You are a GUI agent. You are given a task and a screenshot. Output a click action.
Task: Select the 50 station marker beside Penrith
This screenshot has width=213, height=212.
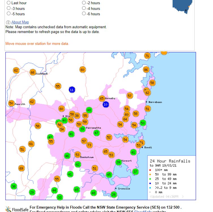(11, 103)
